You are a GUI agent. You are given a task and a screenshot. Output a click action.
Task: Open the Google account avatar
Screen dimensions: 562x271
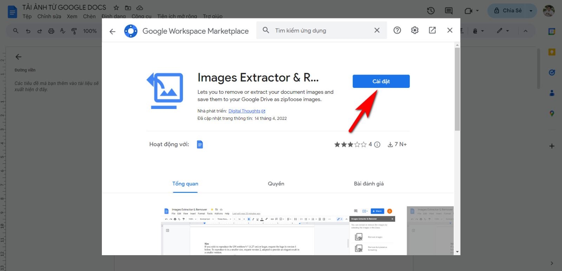pos(549,11)
